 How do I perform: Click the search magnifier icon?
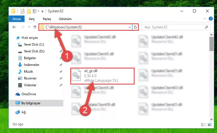point(206,27)
